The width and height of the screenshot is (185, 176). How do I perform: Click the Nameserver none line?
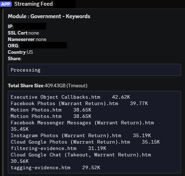pos(27,39)
